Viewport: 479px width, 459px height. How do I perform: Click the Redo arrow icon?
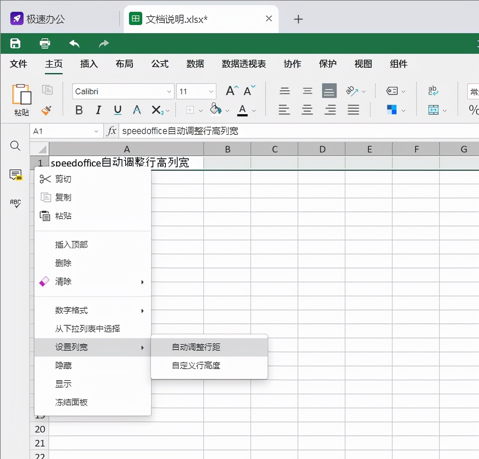(104, 43)
